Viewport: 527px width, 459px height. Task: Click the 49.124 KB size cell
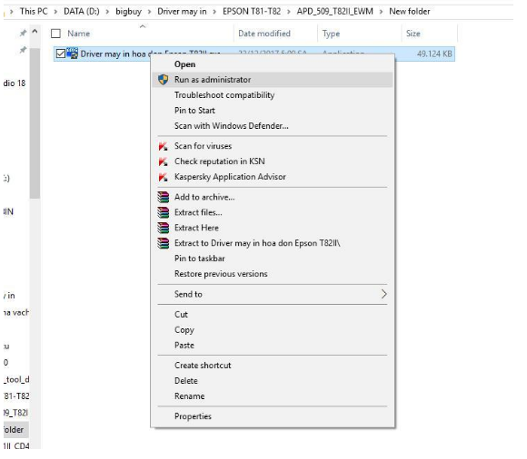(x=434, y=54)
